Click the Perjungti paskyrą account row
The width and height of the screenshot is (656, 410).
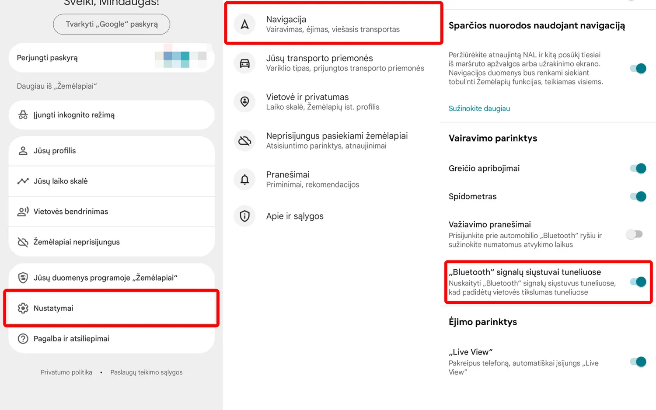click(x=112, y=58)
